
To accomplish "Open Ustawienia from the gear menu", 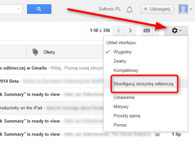I will pyautogui.click(x=146, y=97).
